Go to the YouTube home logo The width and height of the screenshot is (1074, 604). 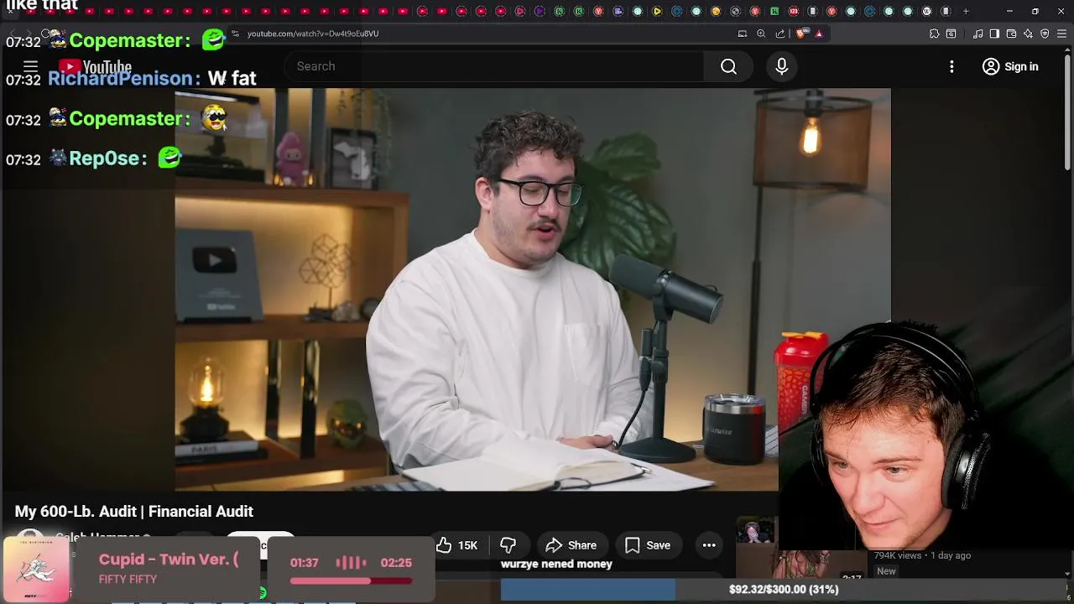(x=95, y=66)
